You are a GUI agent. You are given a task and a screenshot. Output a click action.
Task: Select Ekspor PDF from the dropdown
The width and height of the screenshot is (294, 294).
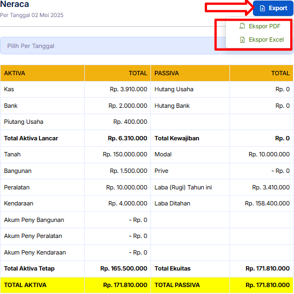click(260, 26)
